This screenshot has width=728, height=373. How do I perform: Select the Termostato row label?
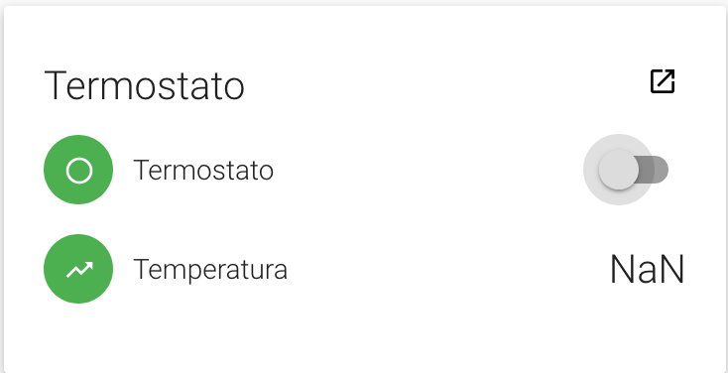pos(203,170)
